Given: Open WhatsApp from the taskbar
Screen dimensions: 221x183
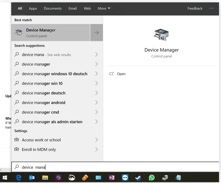Looking at the screenshot, I should point(152,178).
